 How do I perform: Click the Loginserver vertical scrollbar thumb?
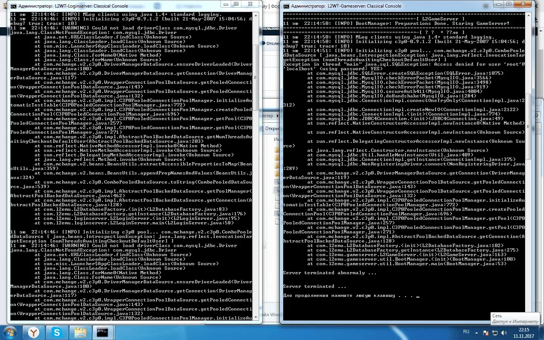[256, 77]
